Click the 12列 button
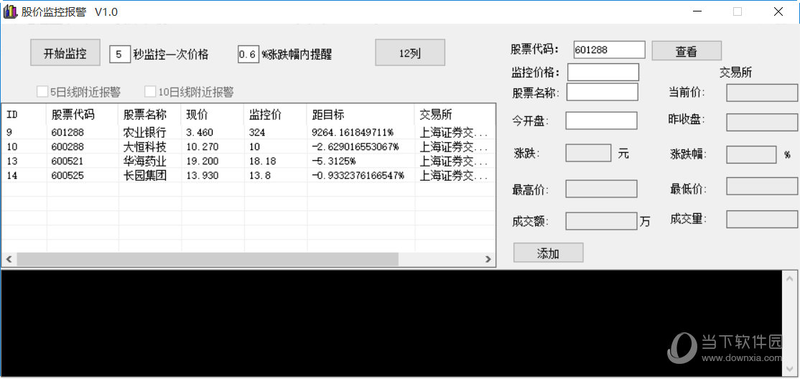The height and width of the screenshot is (379, 800). 410,52
